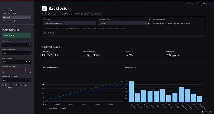Open the Date Range picker field

(x=70, y=23)
